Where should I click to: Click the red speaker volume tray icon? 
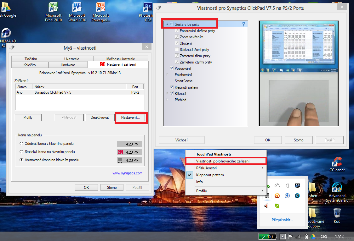coord(267,205)
